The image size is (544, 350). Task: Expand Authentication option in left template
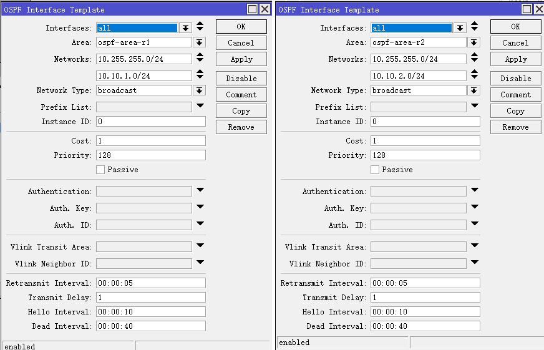(200, 190)
